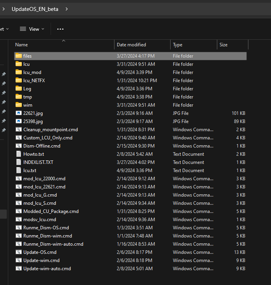Click the files folder icon

pyautogui.click(x=19, y=56)
